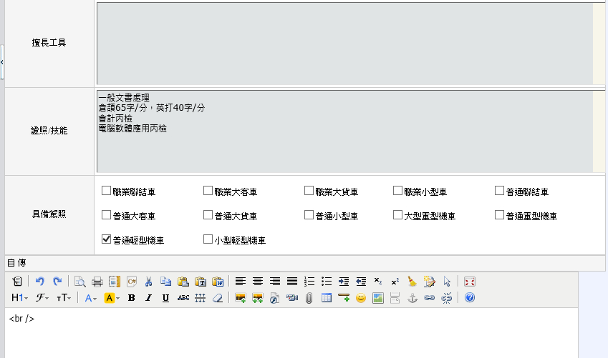This screenshot has height=358, width=608.
Task: Click the anchor icon
Action: coord(412,298)
